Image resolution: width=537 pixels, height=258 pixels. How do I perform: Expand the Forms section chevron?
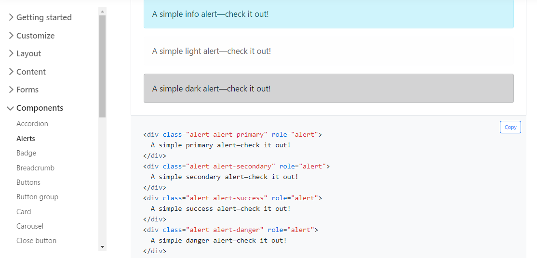(x=11, y=90)
